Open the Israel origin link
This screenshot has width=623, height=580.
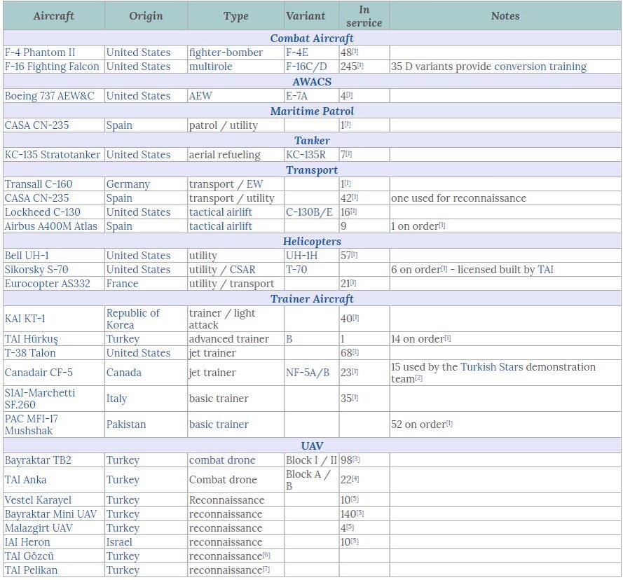(x=119, y=542)
